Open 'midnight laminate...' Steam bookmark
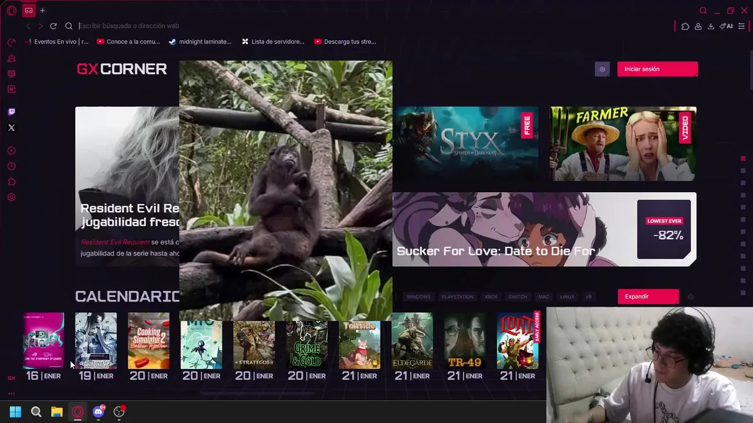The height and width of the screenshot is (423, 753). coord(200,42)
